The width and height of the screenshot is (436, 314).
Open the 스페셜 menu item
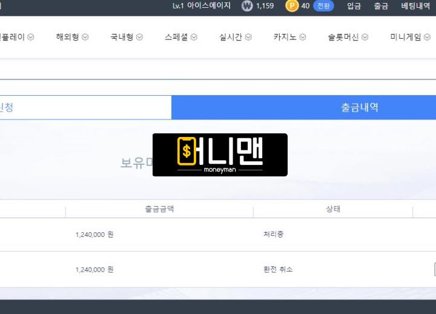[176, 37]
